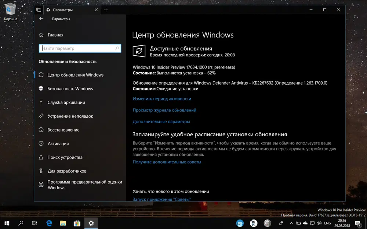This screenshot has width=367, height=229.
Task: Open Task View on taskbar
Action: [x=34, y=223]
